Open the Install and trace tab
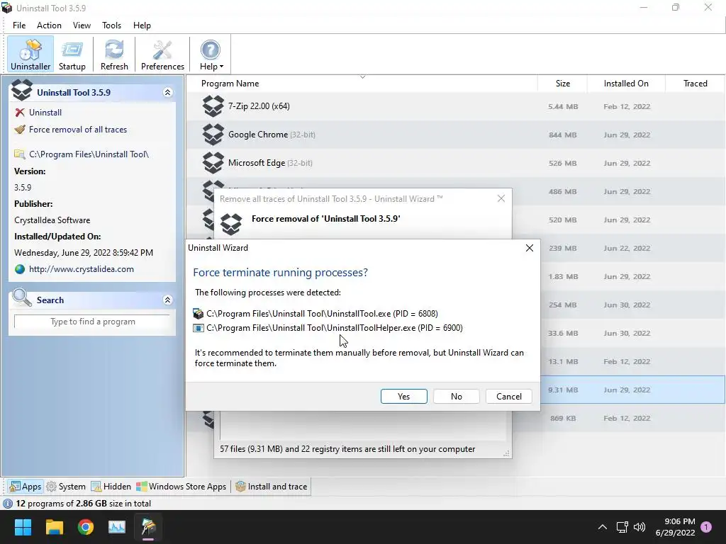 pos(272,487)
